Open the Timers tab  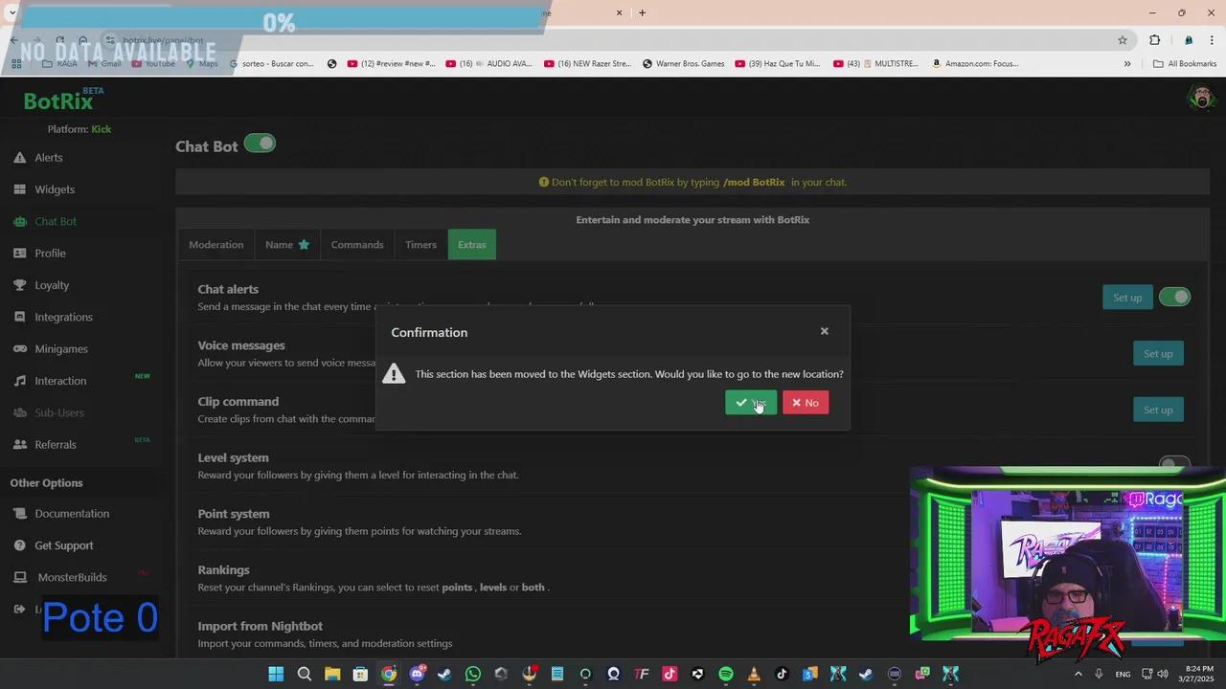click(420, 245)
